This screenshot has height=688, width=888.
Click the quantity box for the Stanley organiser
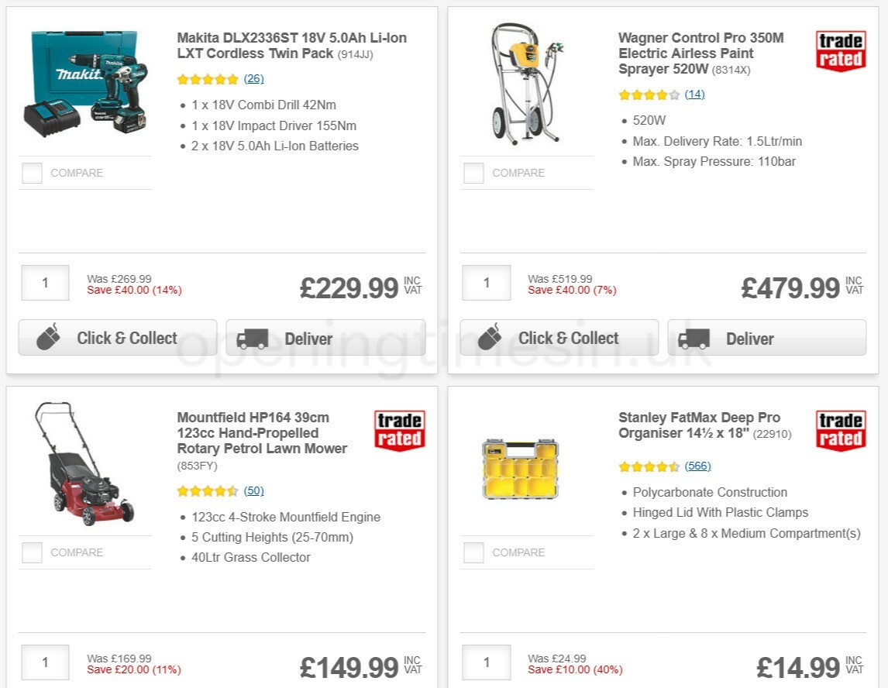486,662
